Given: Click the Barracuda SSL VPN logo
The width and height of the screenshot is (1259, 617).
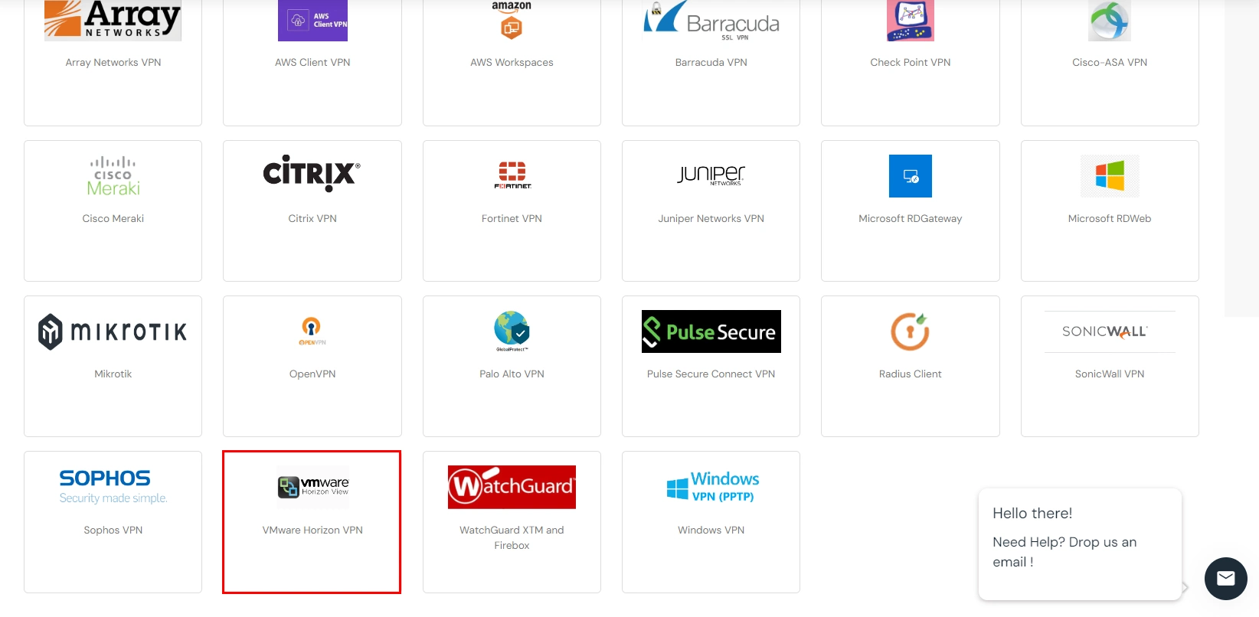Looking at the screenshot, I should click(x=711, y=20).
